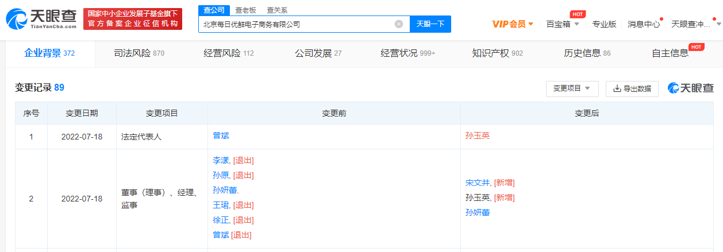The height and width of the screenshot is (252, 723).
Task: Open the 国家中小企业发展子基金旗下 red banner
Action: coord(133,19)
